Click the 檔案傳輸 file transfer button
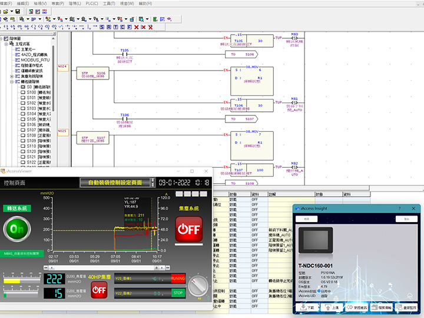This screenshot has width=424, height=318. pyautogui.click(x=382, y=307)
